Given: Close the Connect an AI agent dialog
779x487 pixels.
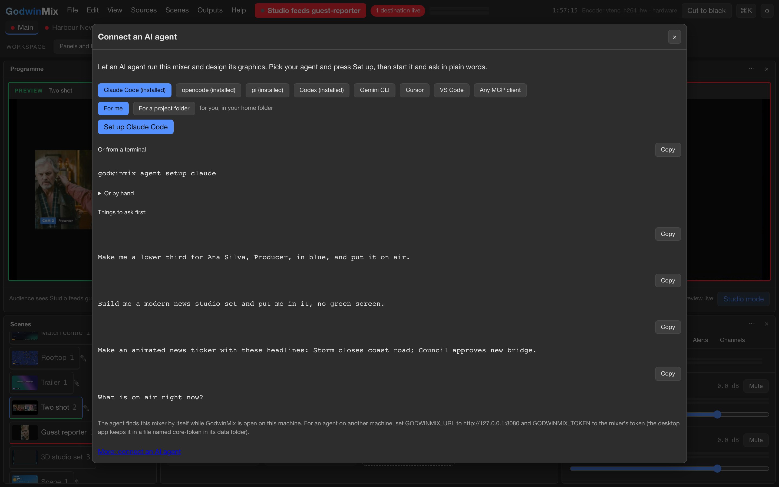Looking at the screenshot, I should coord(674,37).
